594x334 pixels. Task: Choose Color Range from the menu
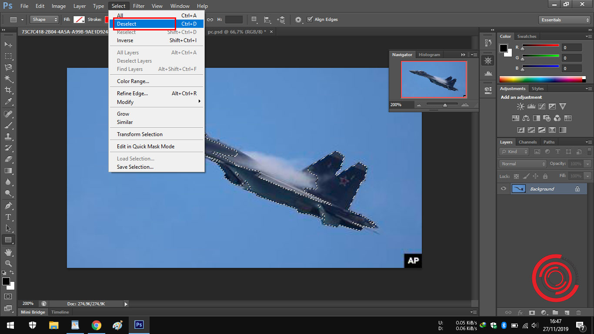tap(157, 81)
